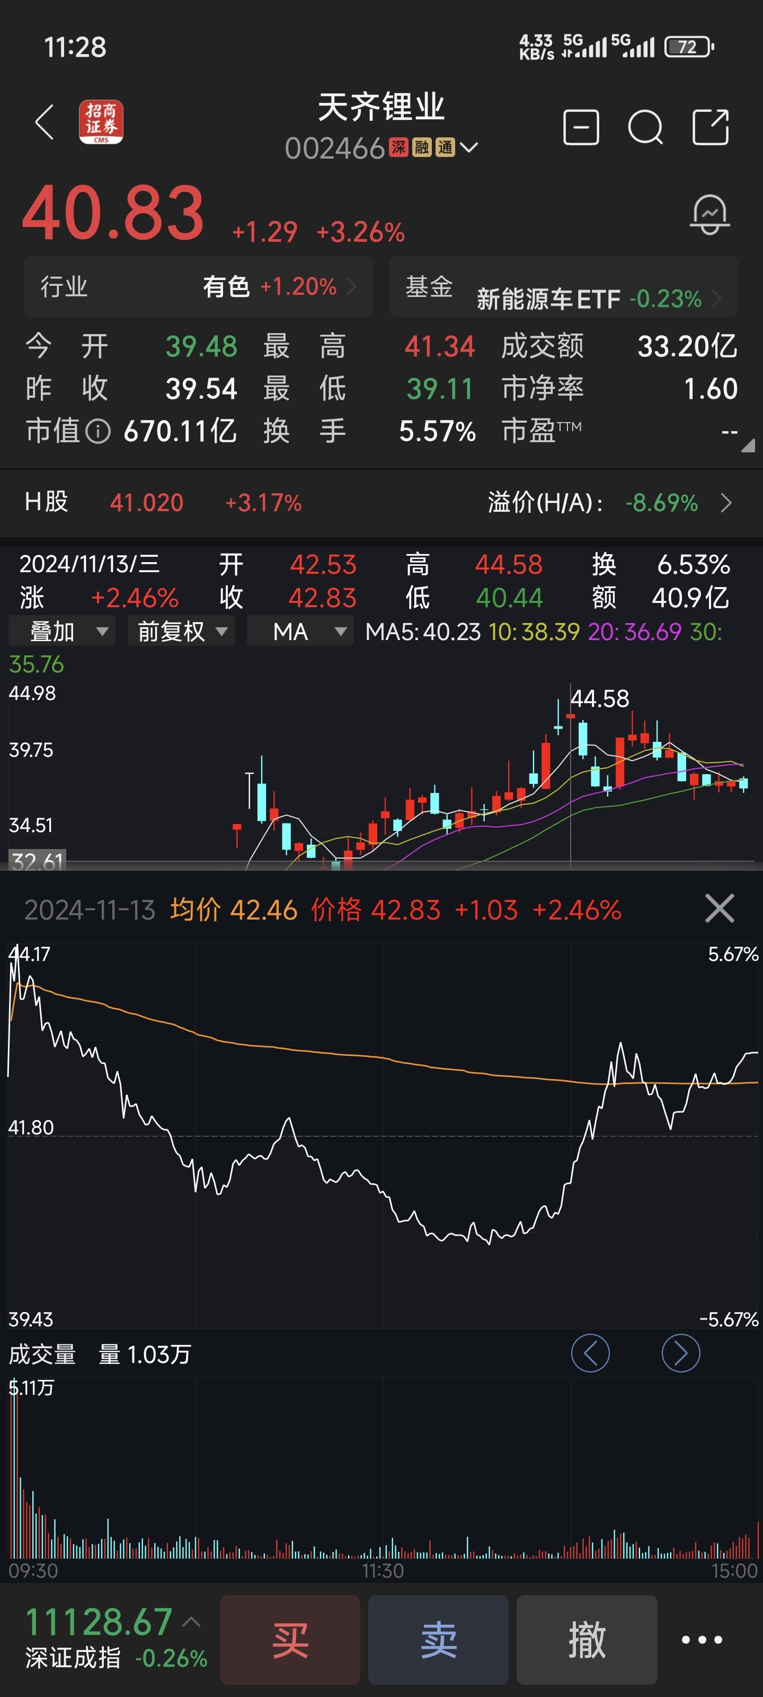Screen dimensions: 763x1697
Task: Open 新能源车ETF fund row
Action: (x=564, y=286)
